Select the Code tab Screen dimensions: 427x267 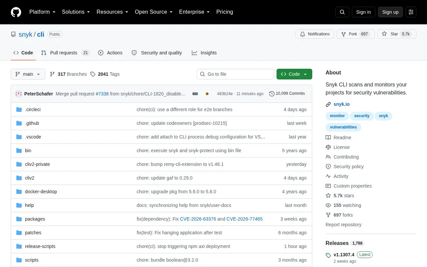click(x=23, y=53)
